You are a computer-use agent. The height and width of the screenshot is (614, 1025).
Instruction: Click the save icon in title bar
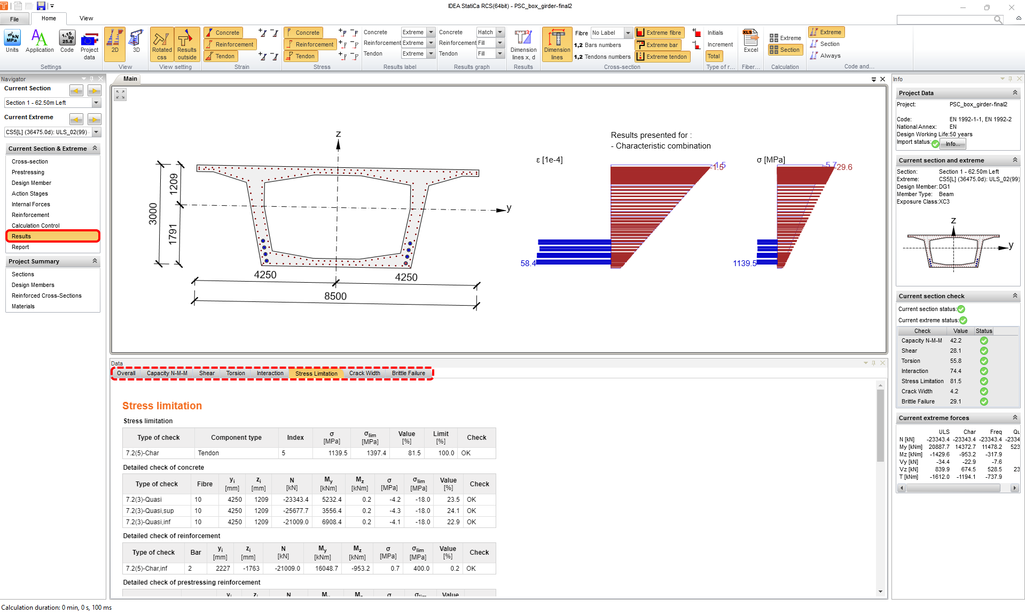coord(41,6)
